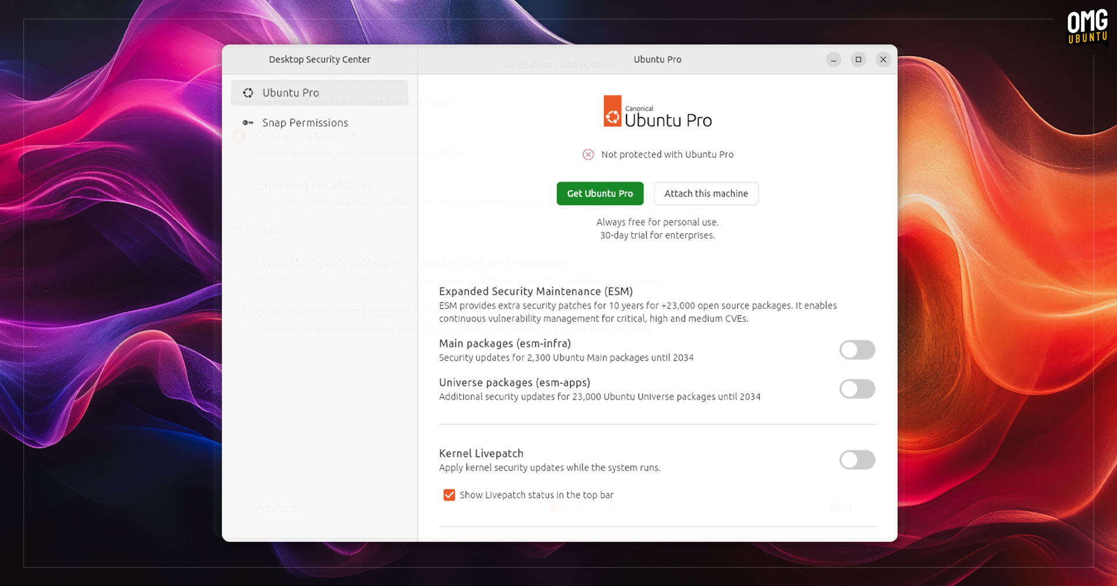Click Attach this machine button
Screen dimensions: 1117x586
[706, 194]
